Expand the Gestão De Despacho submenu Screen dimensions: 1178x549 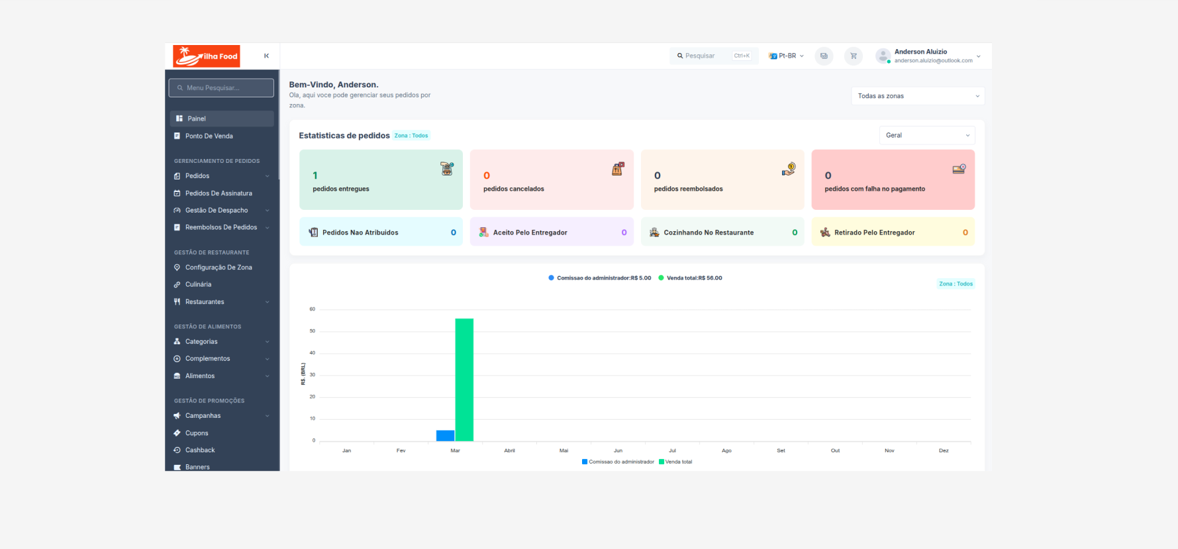268,211
